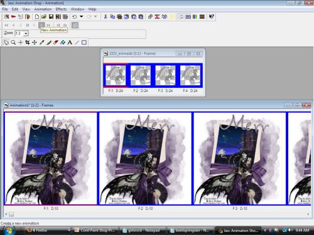Save the animation with the floppy disk icon

pyautogui.click(x=51, y=17)
